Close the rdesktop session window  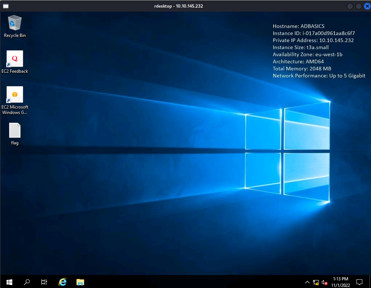pos(367,6)
